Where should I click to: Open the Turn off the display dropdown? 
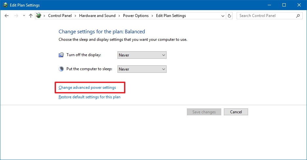coord(142,55)
